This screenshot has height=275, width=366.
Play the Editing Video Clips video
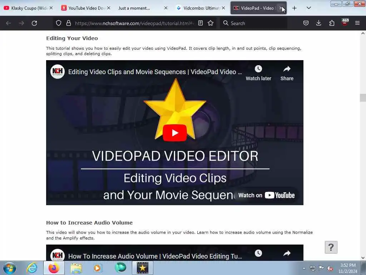click(174, 133)
